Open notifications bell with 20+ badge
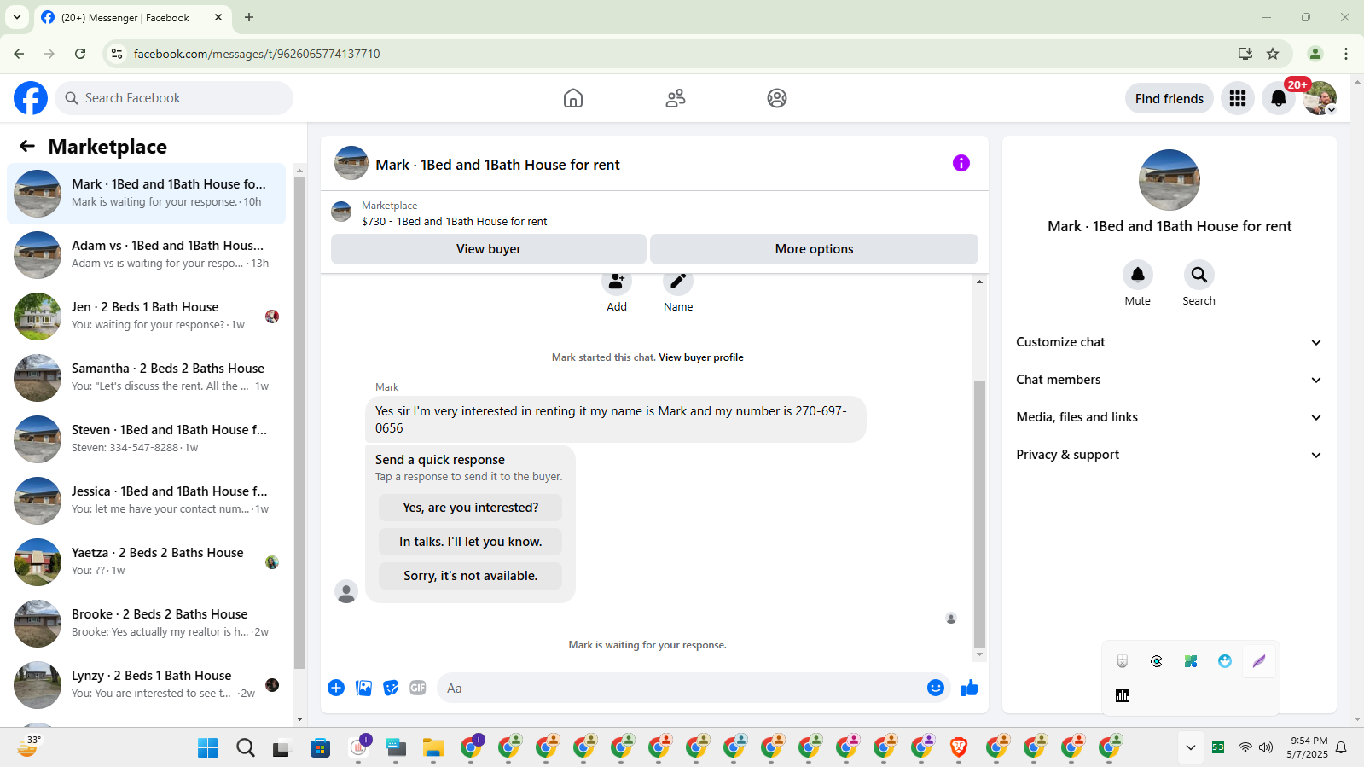1364x767 pixels. [1279, 98]
